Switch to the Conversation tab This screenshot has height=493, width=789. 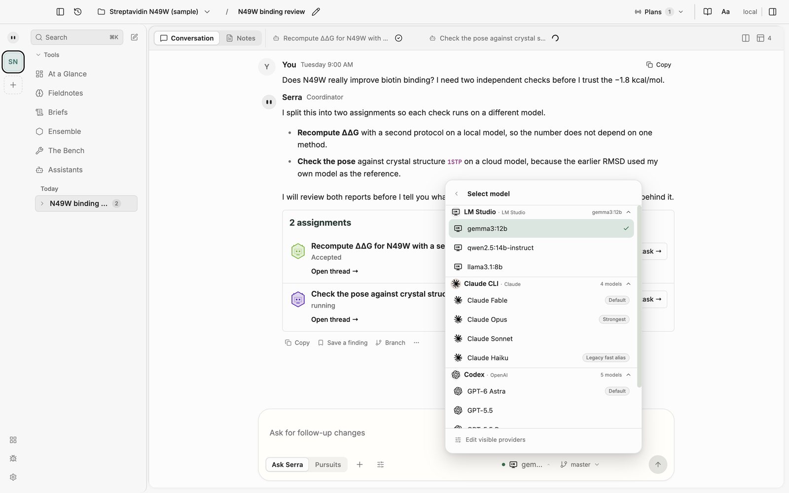click(x=187, y=38)
